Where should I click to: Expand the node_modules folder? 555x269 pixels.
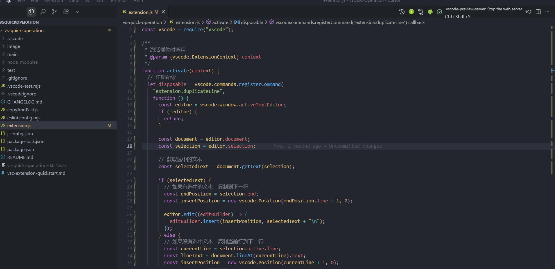(59, 62)
